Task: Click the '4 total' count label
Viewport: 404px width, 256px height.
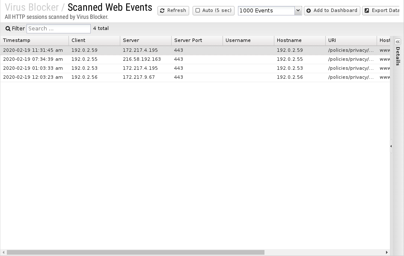Action: [x=101, y=28]
